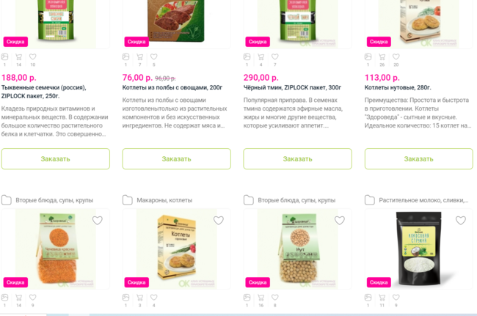
Task: Order Тыквенные семечки with Заказать button
Action: (55, 159)
